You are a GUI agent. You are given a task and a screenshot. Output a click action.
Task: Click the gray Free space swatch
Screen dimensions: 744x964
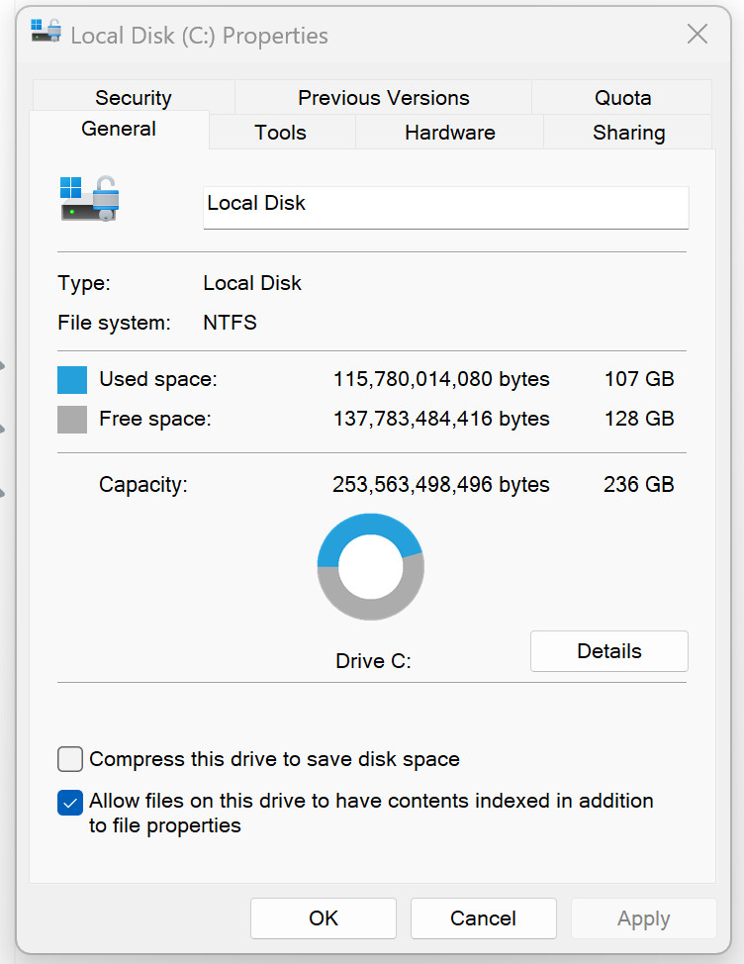[72, 420]
